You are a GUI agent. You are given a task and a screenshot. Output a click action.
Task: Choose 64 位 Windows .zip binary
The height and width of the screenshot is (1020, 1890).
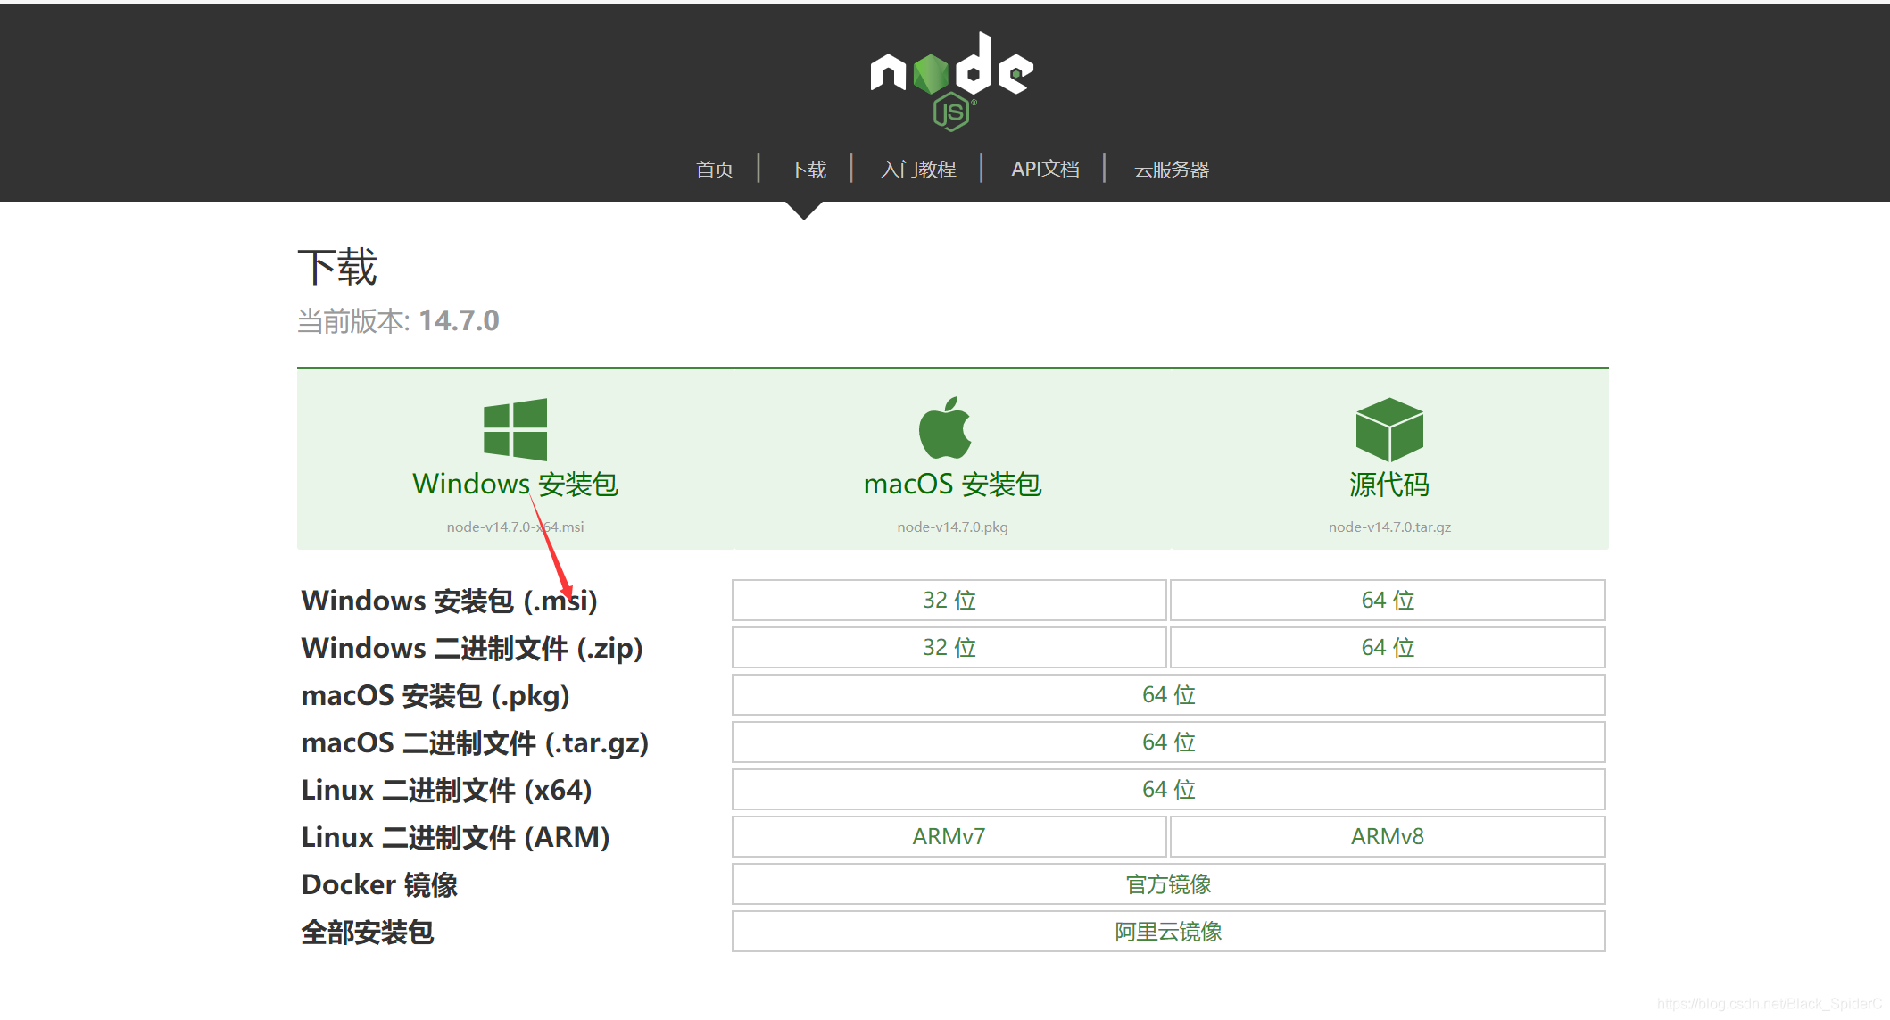pyautogui.click(x=1388, y=647)
